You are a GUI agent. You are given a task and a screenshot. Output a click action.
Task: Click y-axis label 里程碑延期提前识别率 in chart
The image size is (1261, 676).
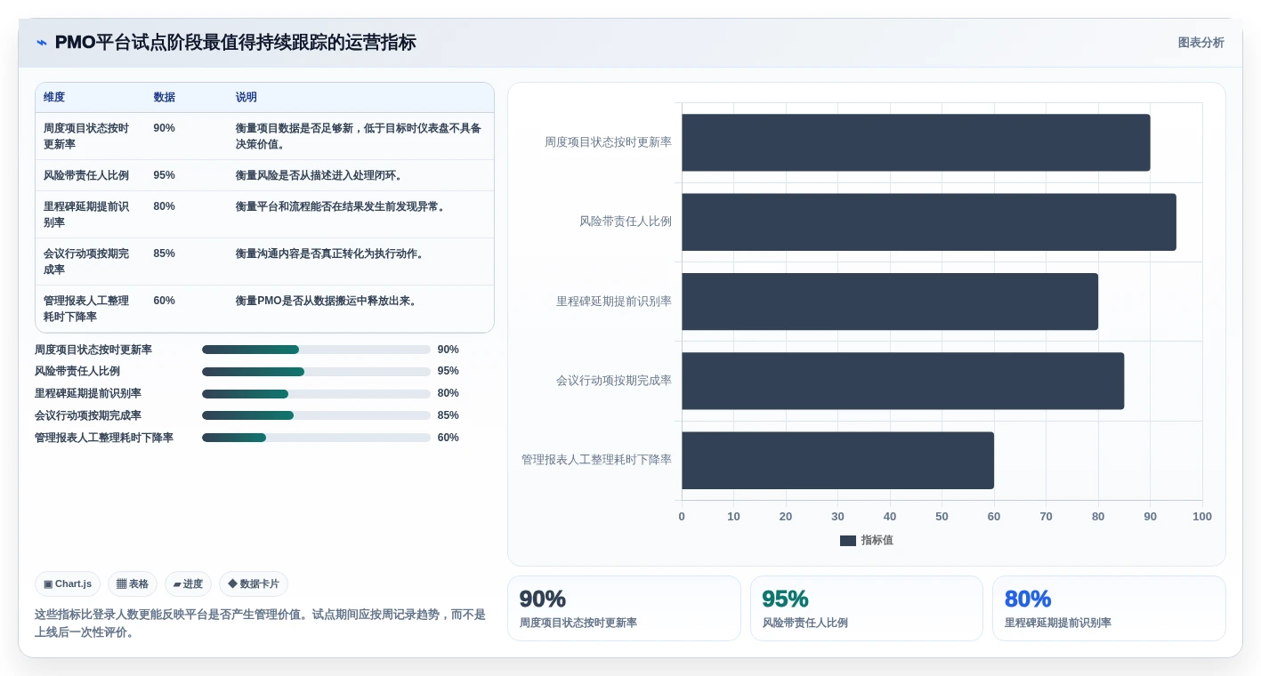tap(614, 302)
